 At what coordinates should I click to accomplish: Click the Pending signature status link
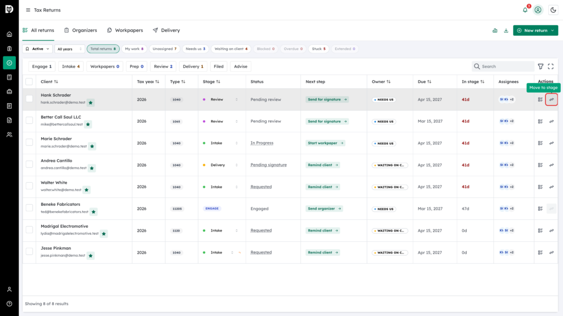(x=268, y=165)
